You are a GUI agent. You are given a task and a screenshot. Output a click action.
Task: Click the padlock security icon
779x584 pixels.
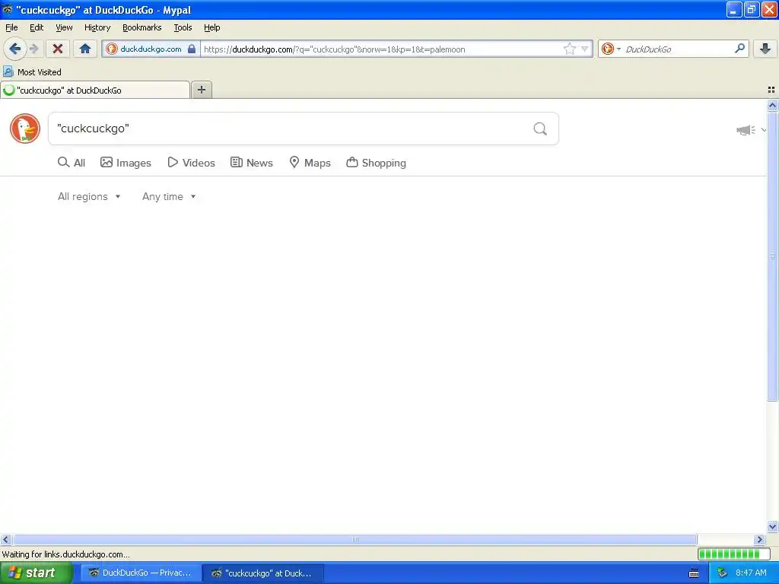(x=192, y=49)
